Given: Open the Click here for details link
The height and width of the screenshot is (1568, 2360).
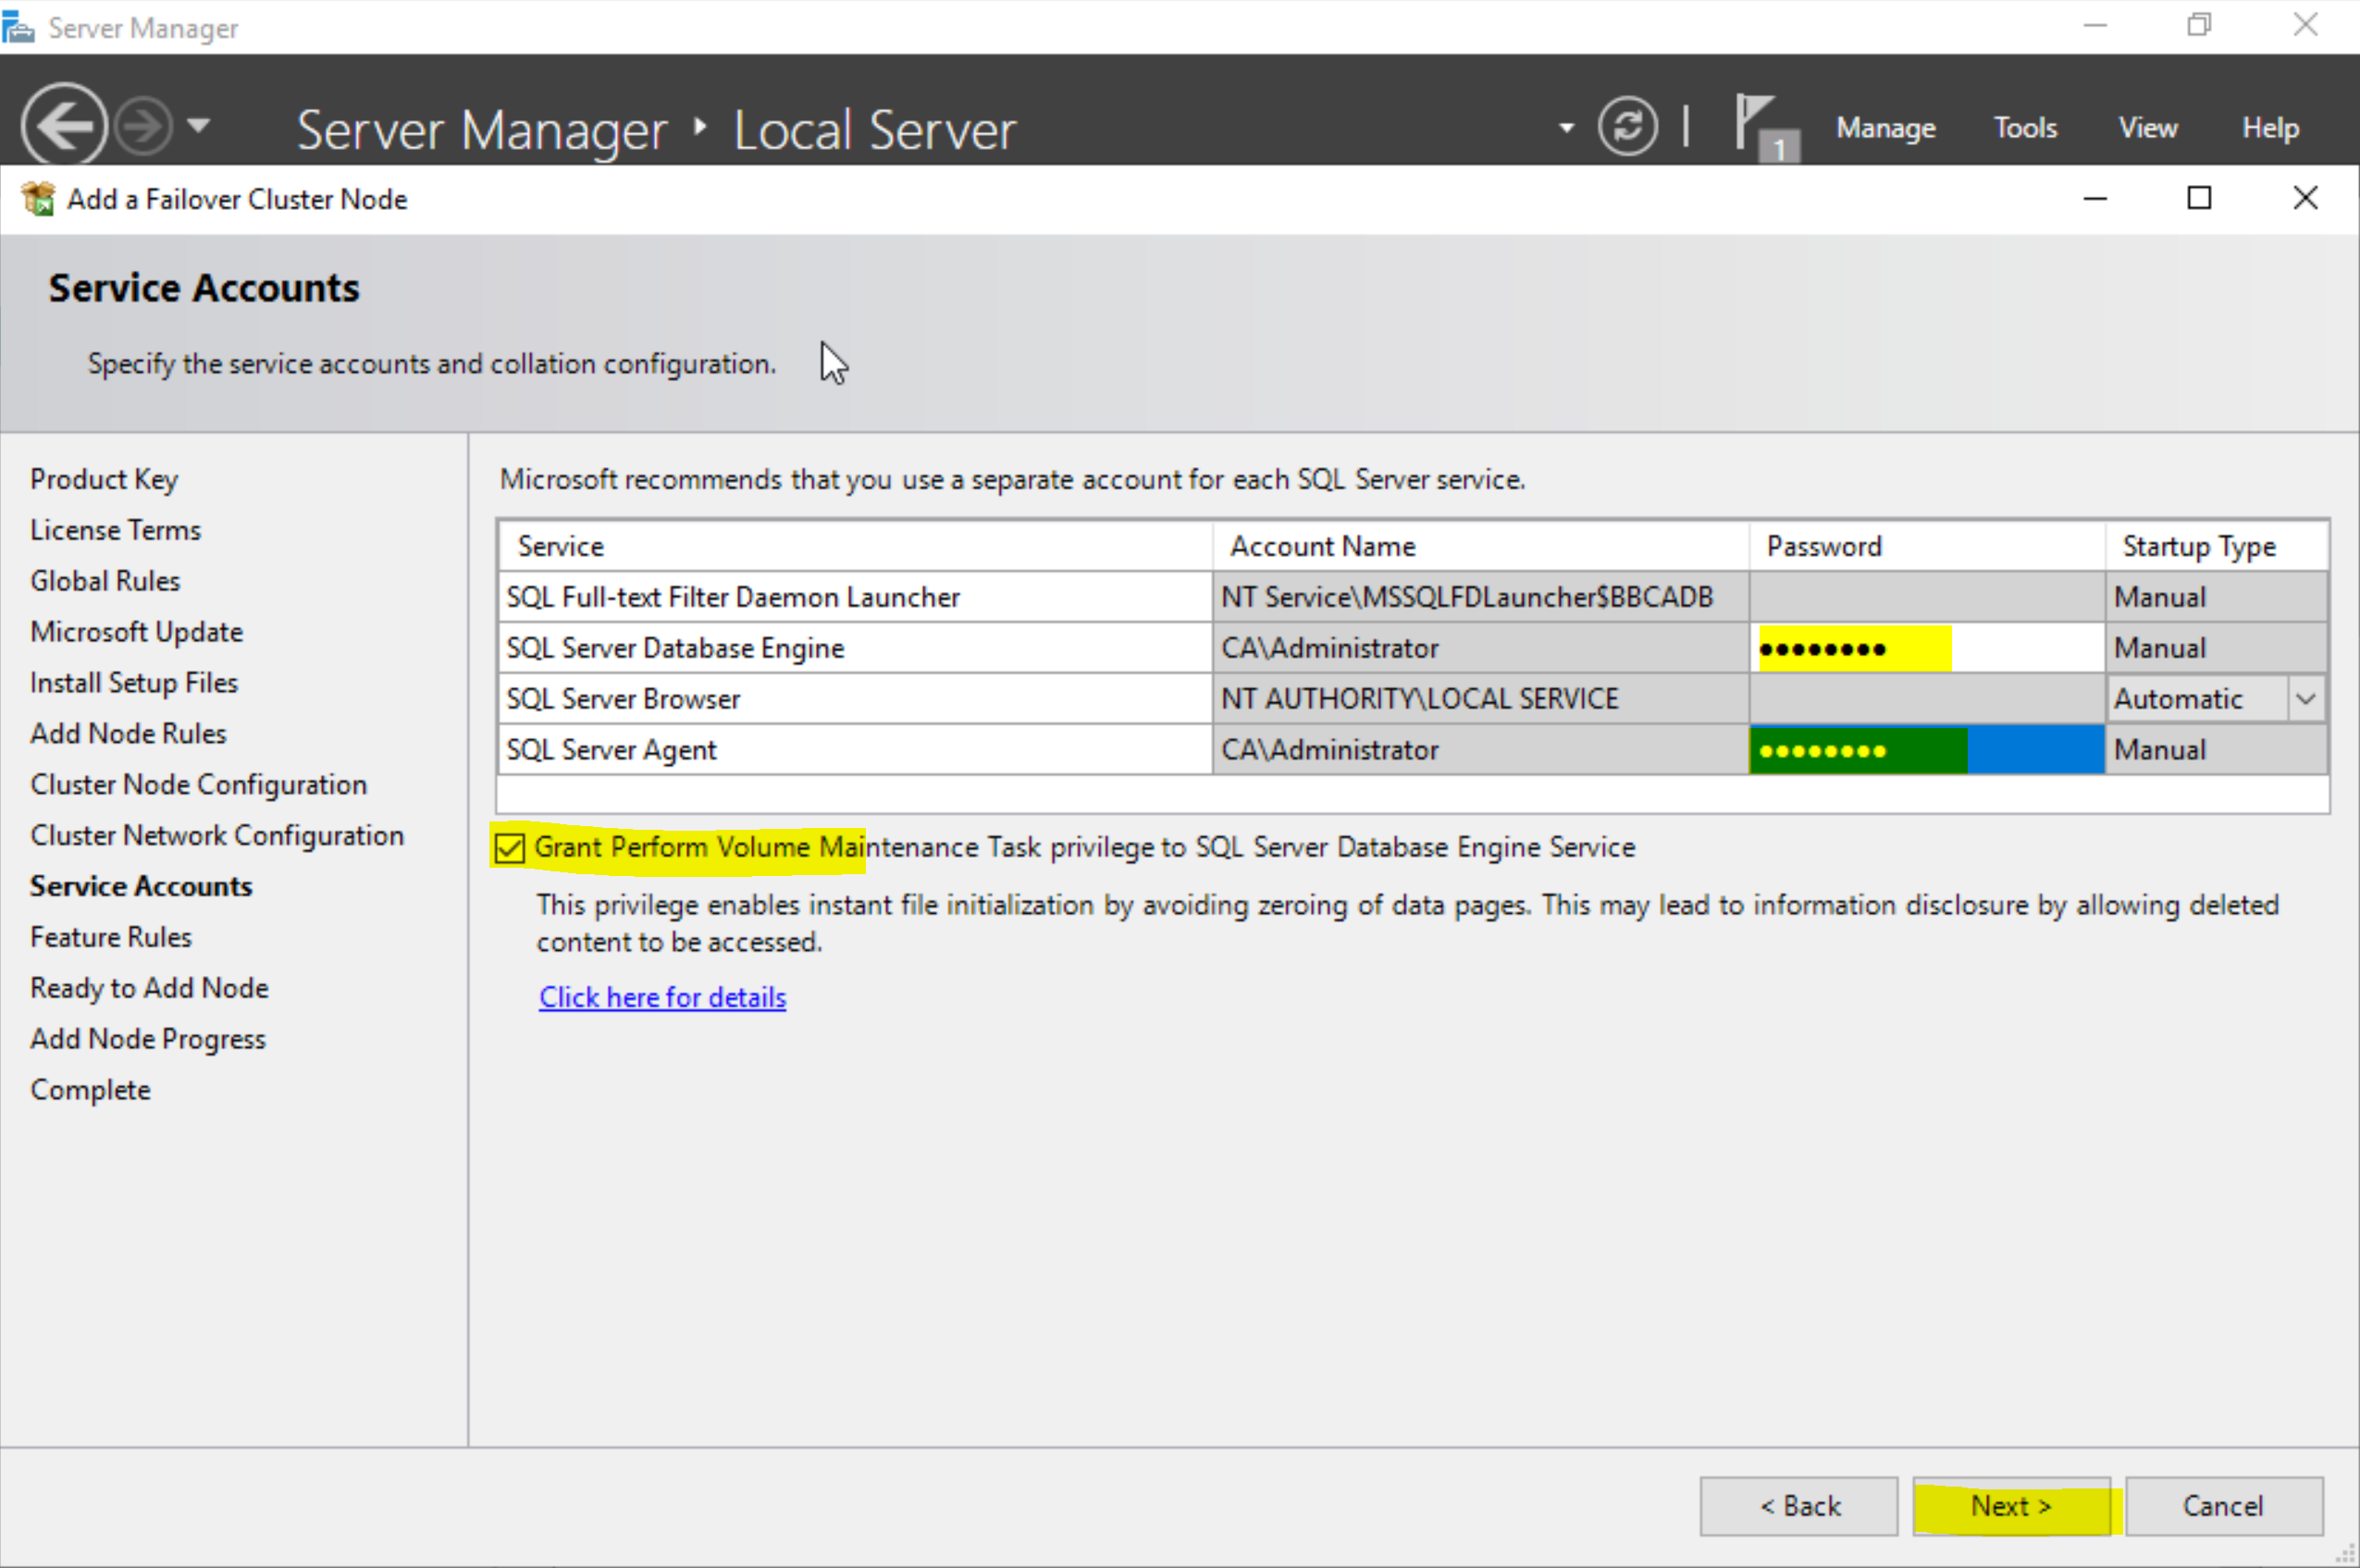Looking at the screenshot, I should coord(662,997).
